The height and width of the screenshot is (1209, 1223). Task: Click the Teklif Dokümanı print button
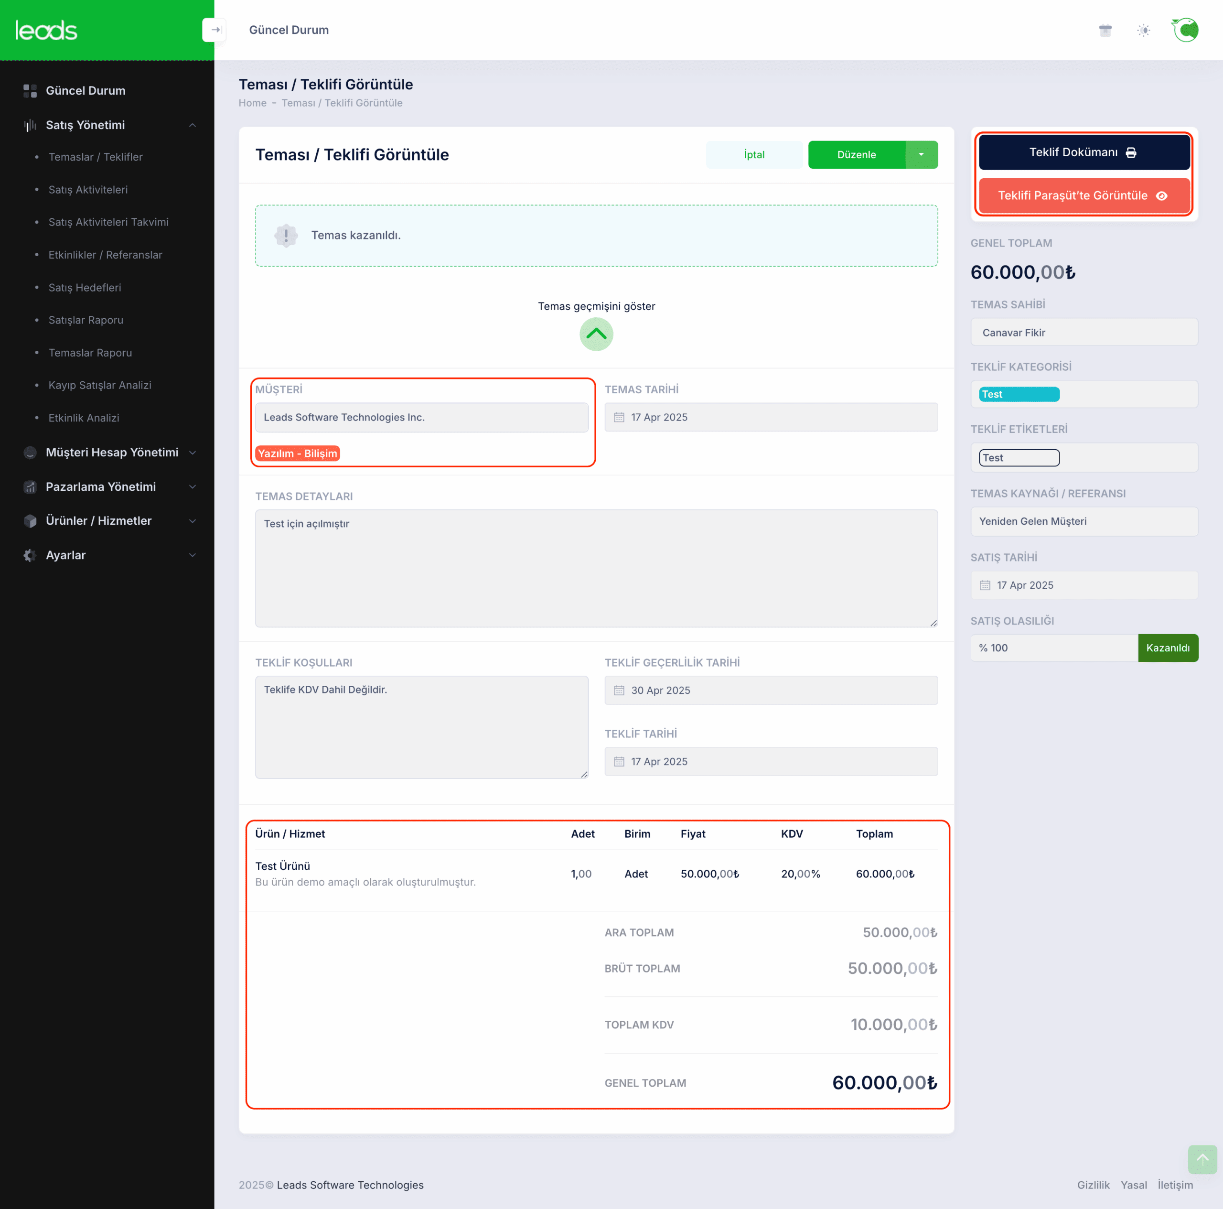click(1084, 152)
